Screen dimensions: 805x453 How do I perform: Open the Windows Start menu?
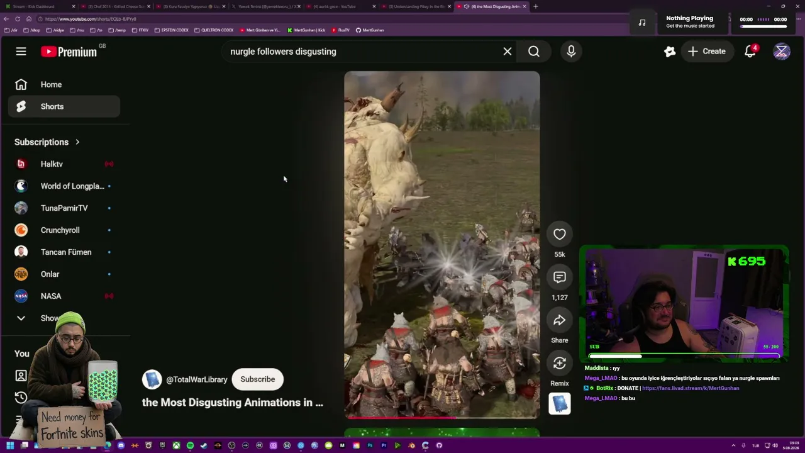point(10,445)
